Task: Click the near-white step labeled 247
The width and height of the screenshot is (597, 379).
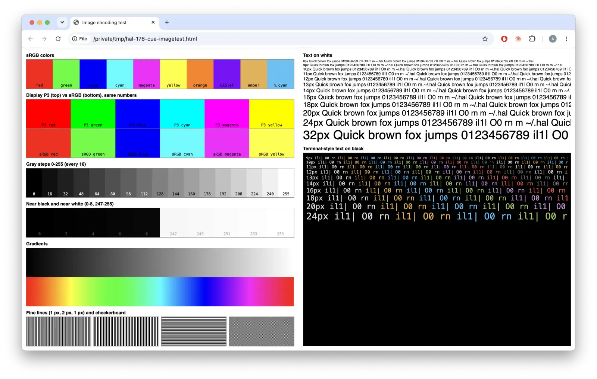Action: 174,223
